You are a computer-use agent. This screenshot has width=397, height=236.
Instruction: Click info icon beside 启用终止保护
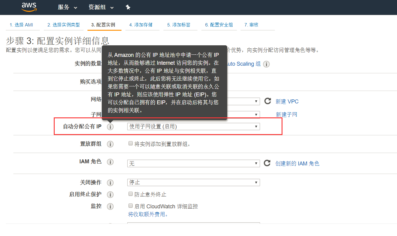pyautogui.click(x=110, y=195)
